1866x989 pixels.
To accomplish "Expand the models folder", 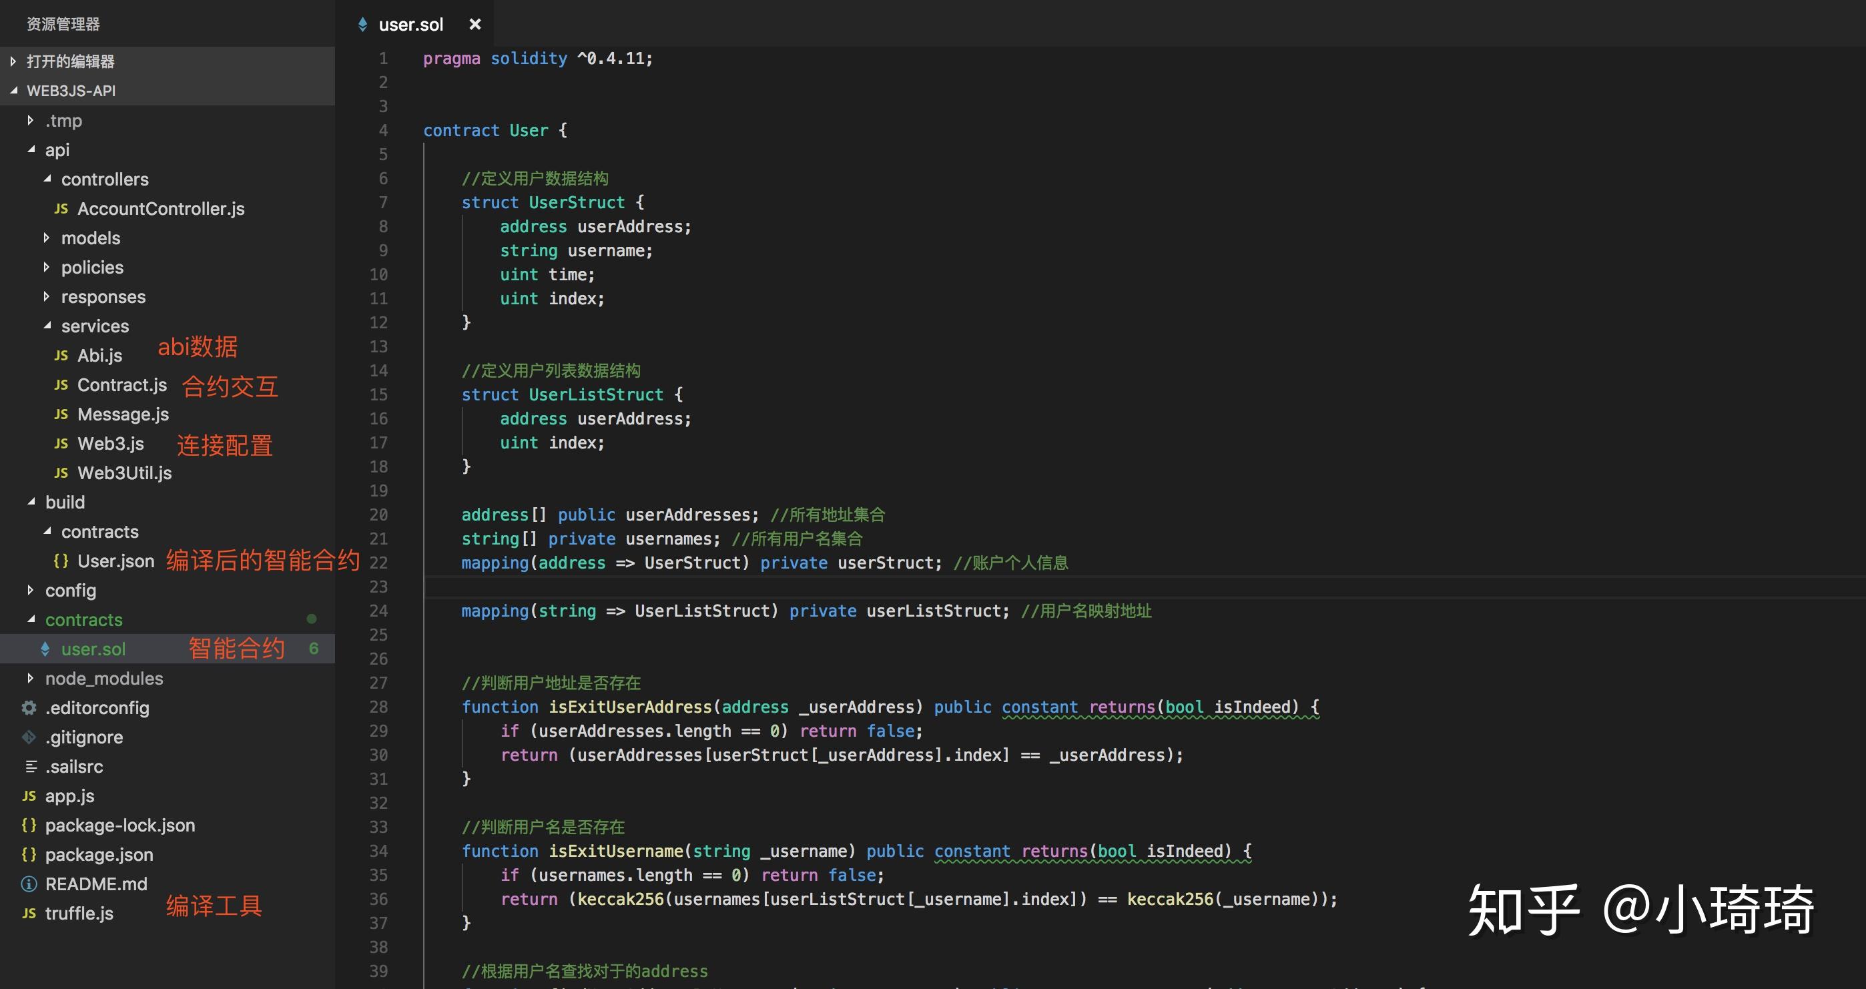I will coord(47,238).
